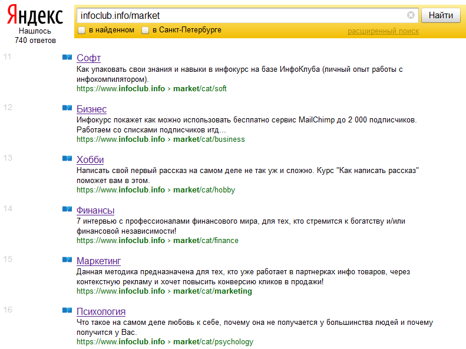Toggle the 'в Санкт-Петербурге' checkbox
Viewport: 466px width, 349px height.
pyautogui.click(x=145, y=30)
